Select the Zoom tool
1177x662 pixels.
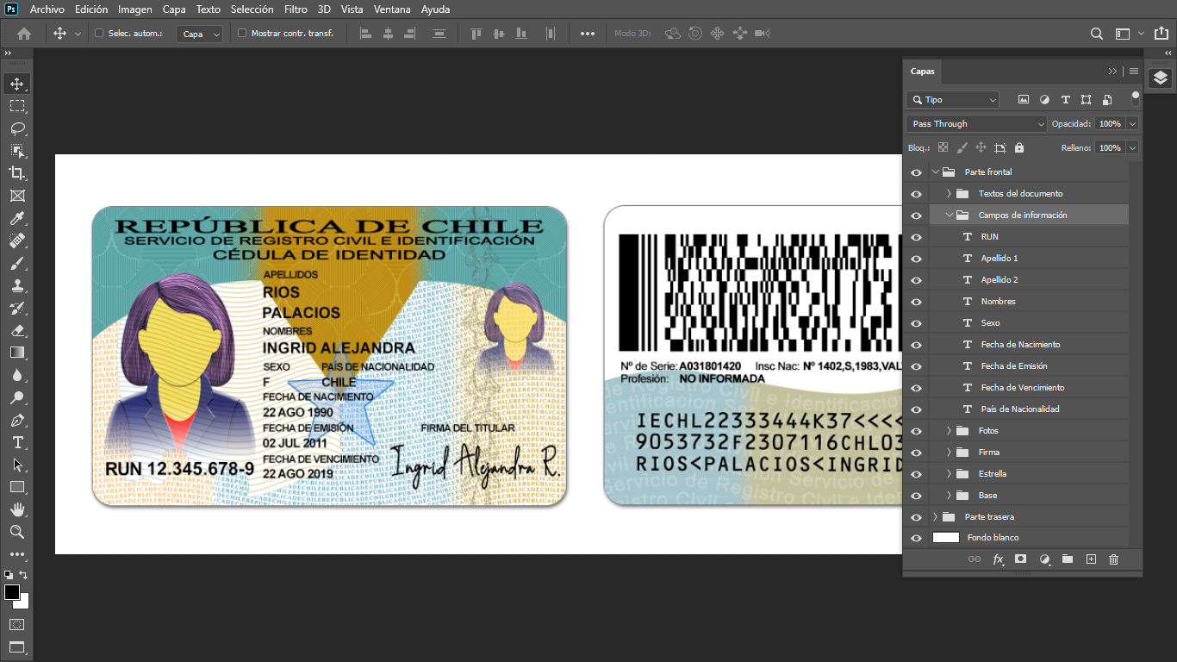coord(16,532)
